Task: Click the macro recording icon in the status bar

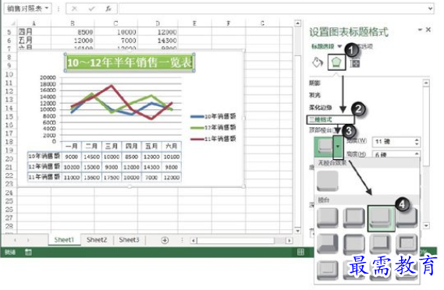Action: (28, 252)
